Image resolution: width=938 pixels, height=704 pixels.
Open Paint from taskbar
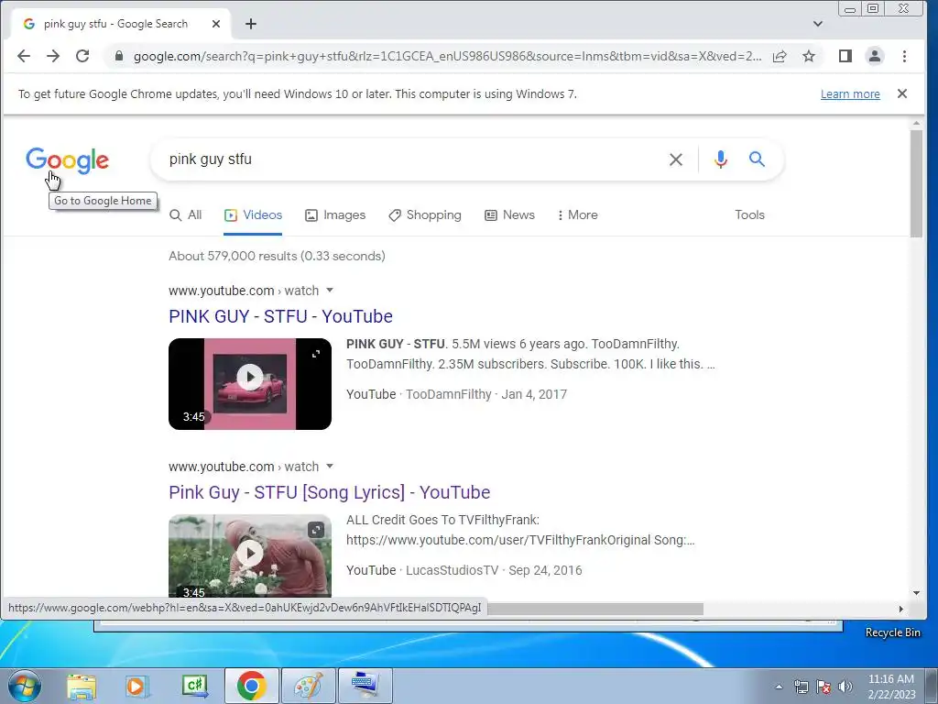pos(308,686)
